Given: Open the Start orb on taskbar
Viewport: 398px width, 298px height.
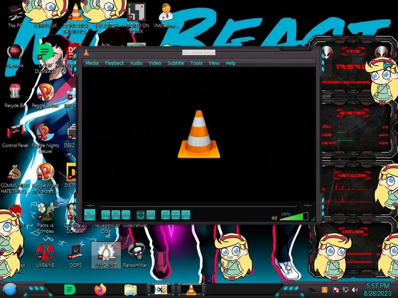Looking at the screenshot, I should tap(10, 290).
